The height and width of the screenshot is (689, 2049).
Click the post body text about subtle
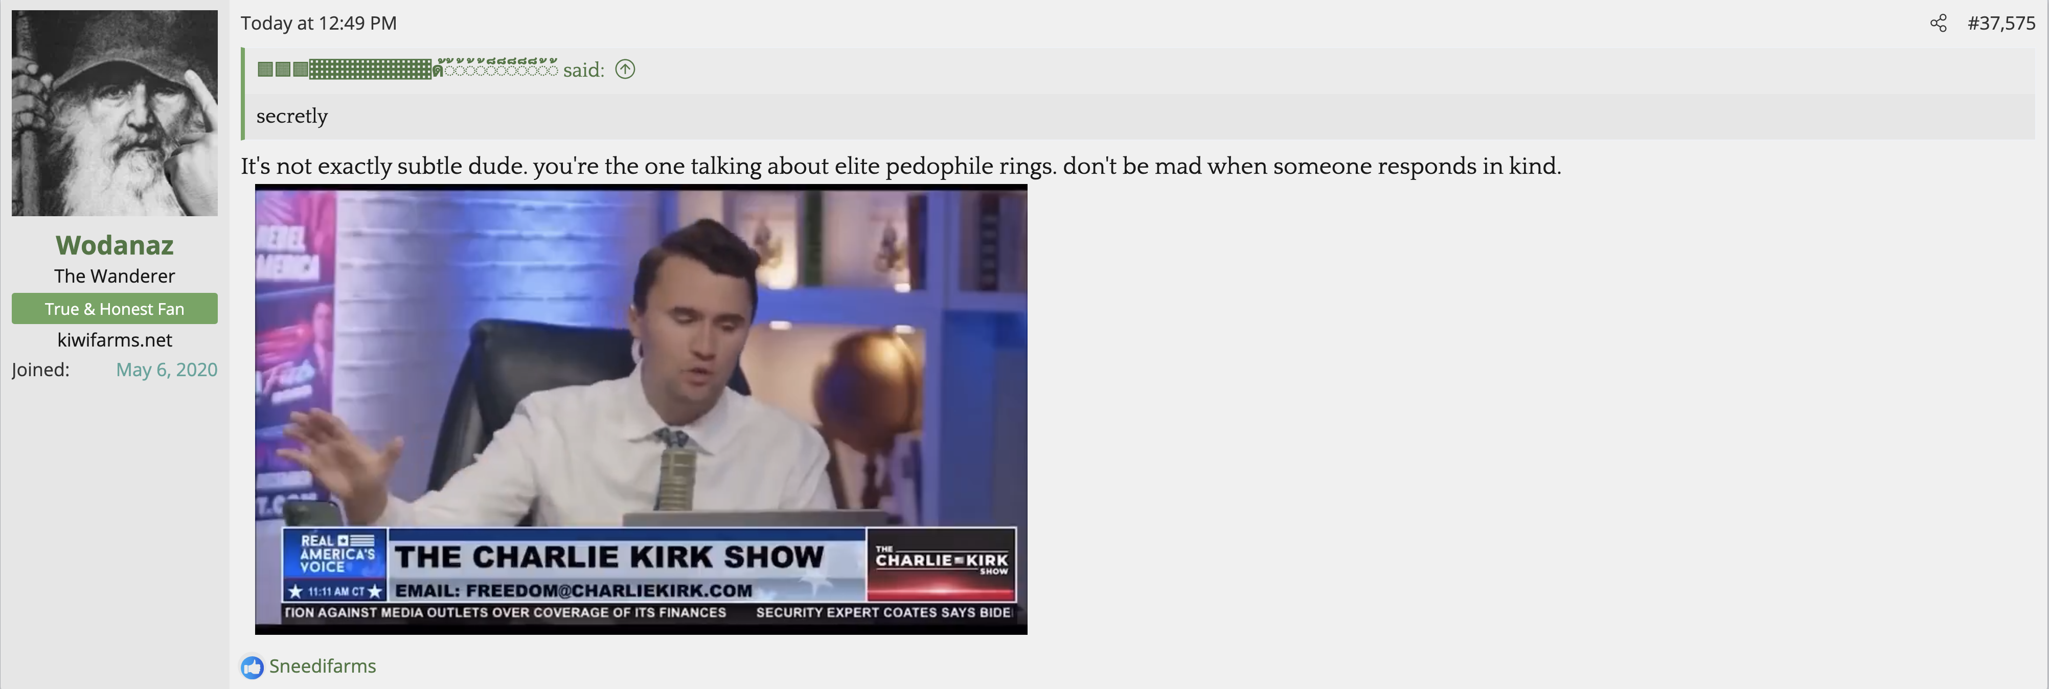tap(900, 166)
